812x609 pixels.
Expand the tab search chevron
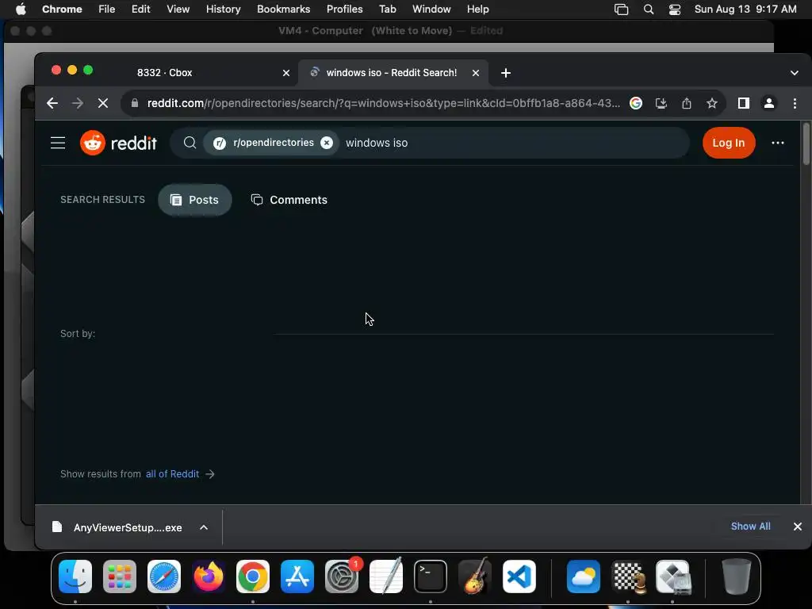pos(794,73)
